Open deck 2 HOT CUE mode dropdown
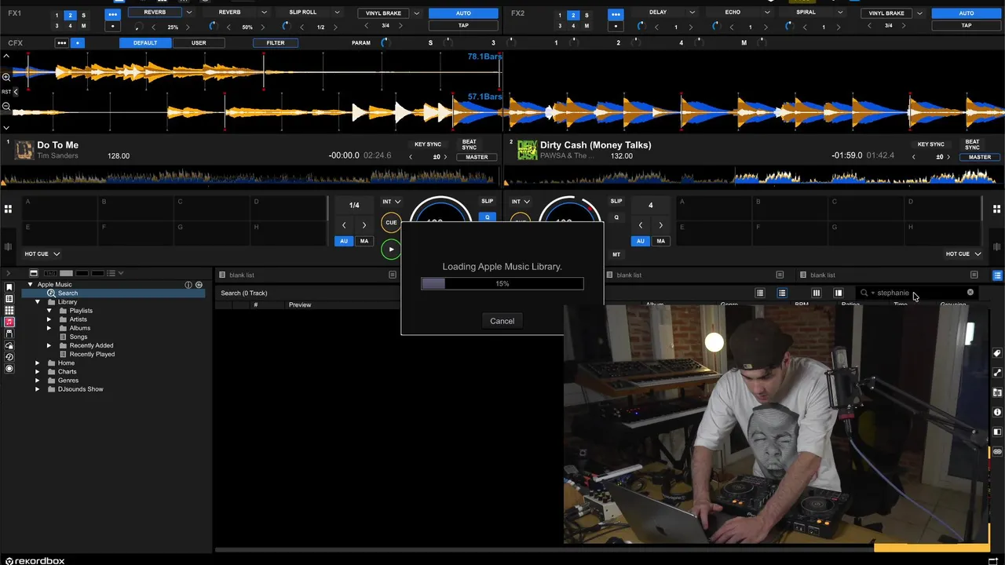This screenshot has width=1005, height=565. (x=963, y=254)
